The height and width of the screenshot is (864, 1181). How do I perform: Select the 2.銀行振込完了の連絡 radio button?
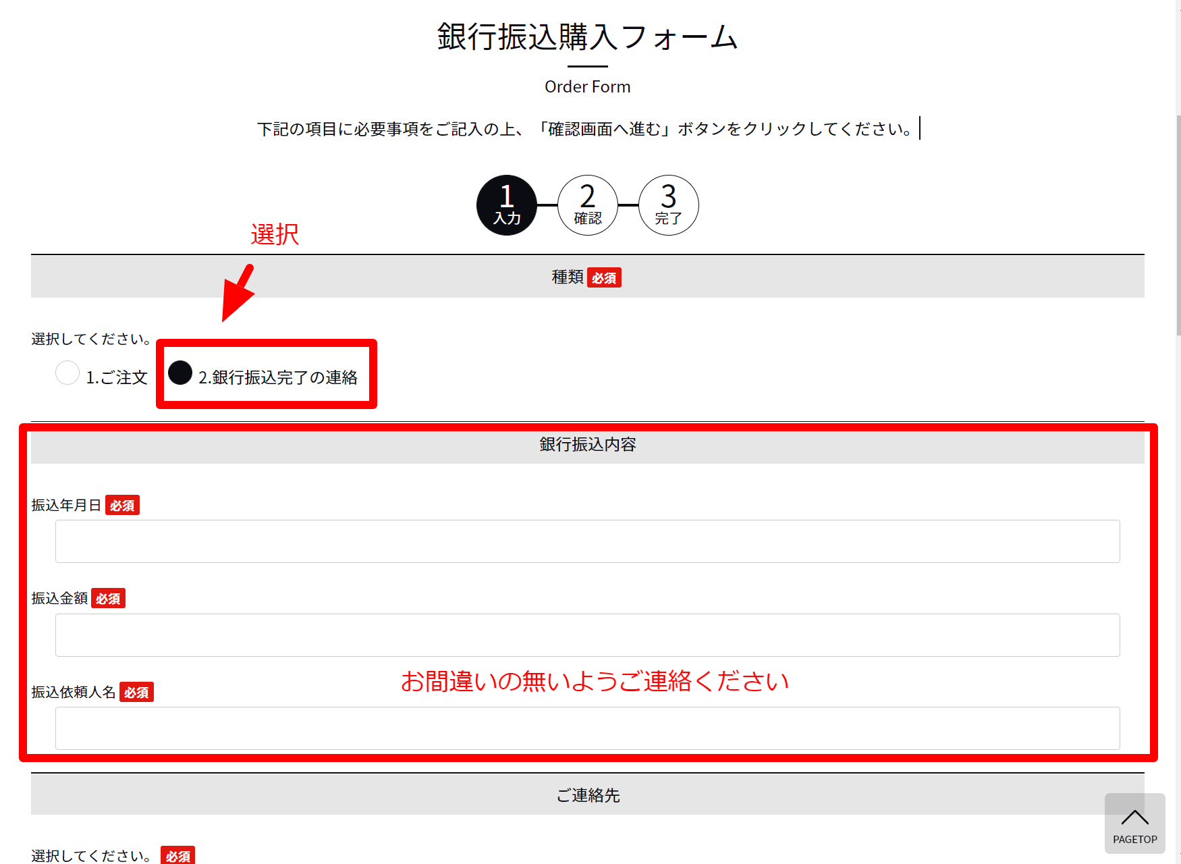pos(180,373)
